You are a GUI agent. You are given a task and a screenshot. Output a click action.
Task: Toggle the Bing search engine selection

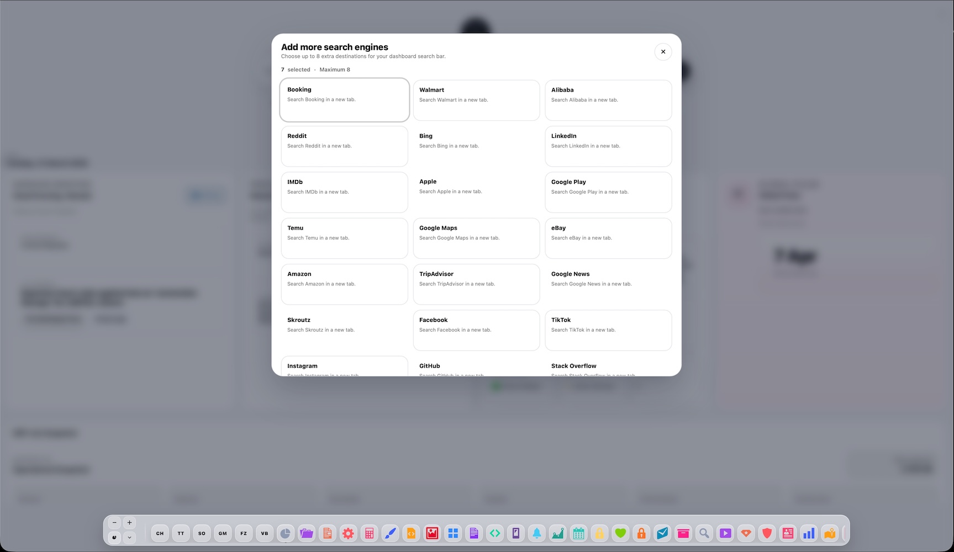coord(476,146)
